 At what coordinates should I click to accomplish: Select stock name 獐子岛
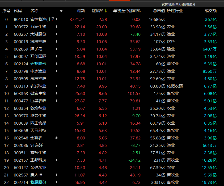coord(36,49)
